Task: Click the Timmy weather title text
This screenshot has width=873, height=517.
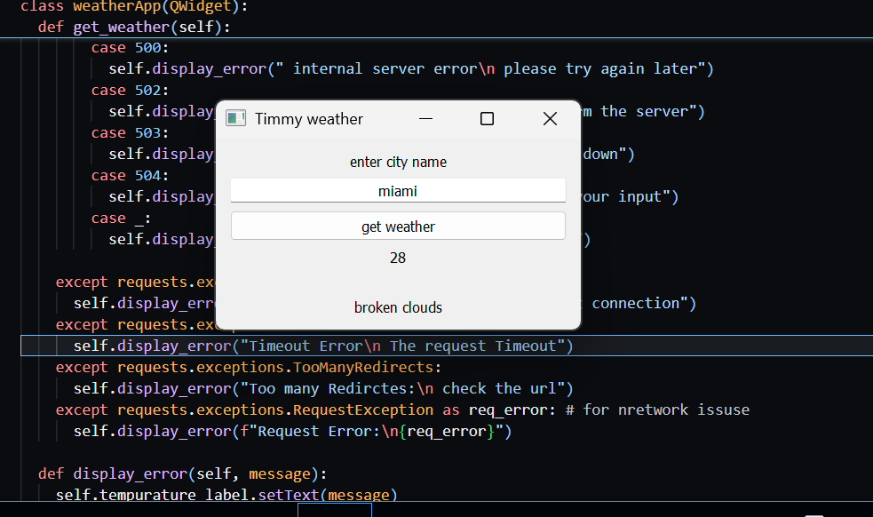Action: [309, 119]
